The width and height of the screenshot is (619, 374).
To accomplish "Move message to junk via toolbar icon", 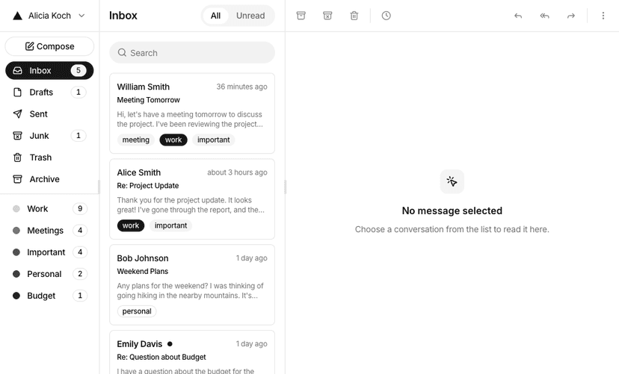I will pyautogui.click(x=327, y=16).
